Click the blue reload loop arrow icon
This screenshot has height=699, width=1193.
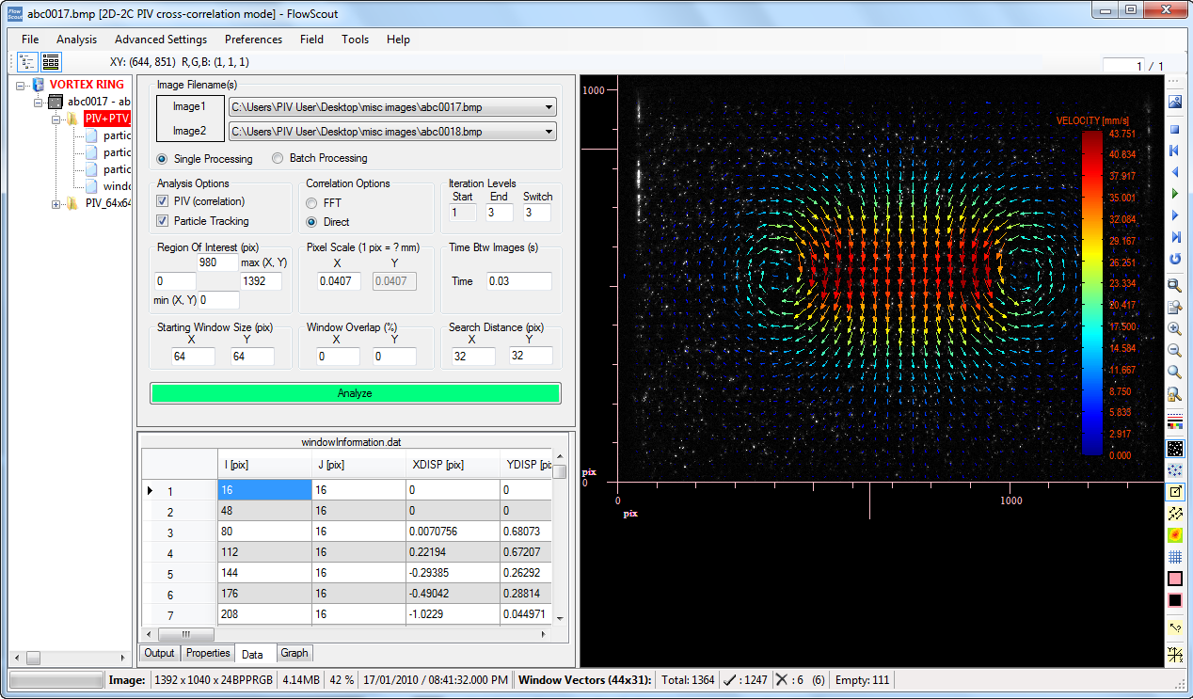coord(1174,259)
